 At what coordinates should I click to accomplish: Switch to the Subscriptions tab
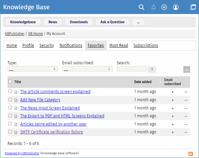click(x=146, y=45)
